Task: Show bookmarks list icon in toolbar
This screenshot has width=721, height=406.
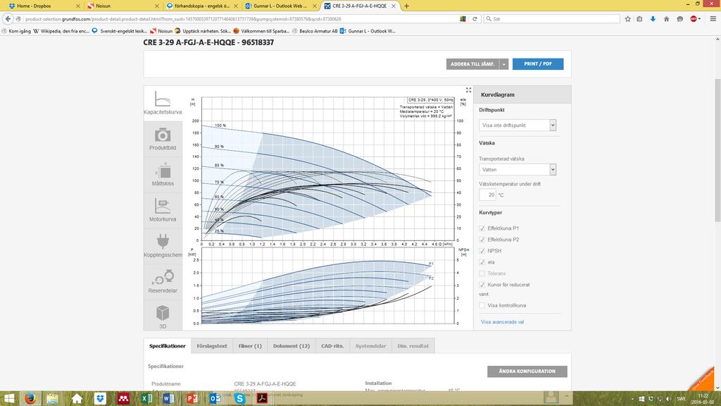Action: click(639, 19)
